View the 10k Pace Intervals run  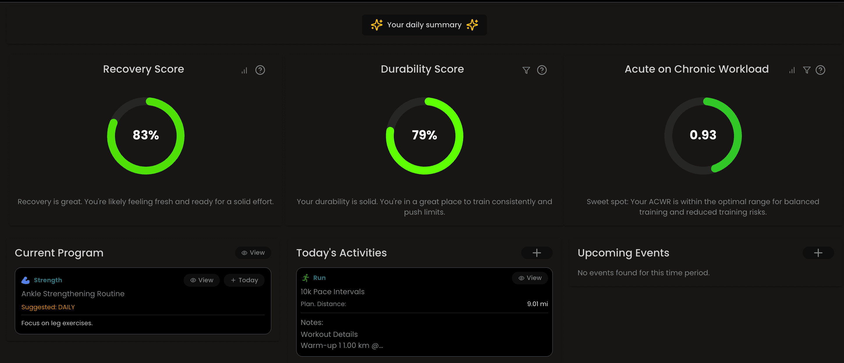tap(530, 278)
